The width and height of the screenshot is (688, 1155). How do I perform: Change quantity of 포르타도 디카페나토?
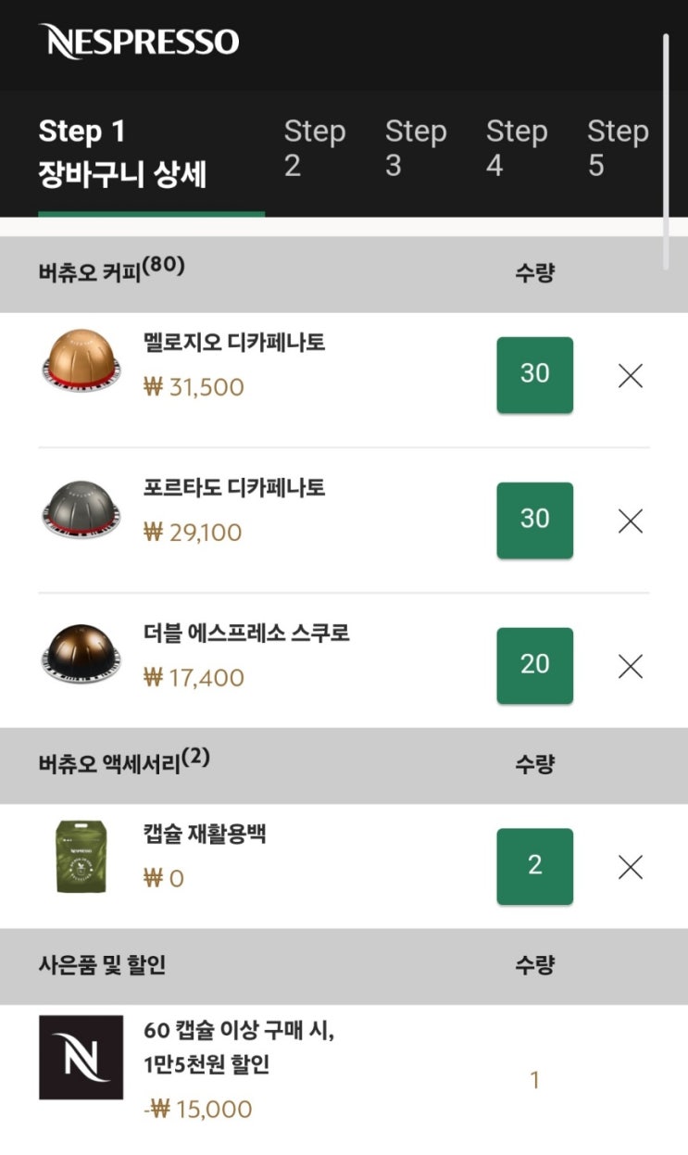coord(534,521)
